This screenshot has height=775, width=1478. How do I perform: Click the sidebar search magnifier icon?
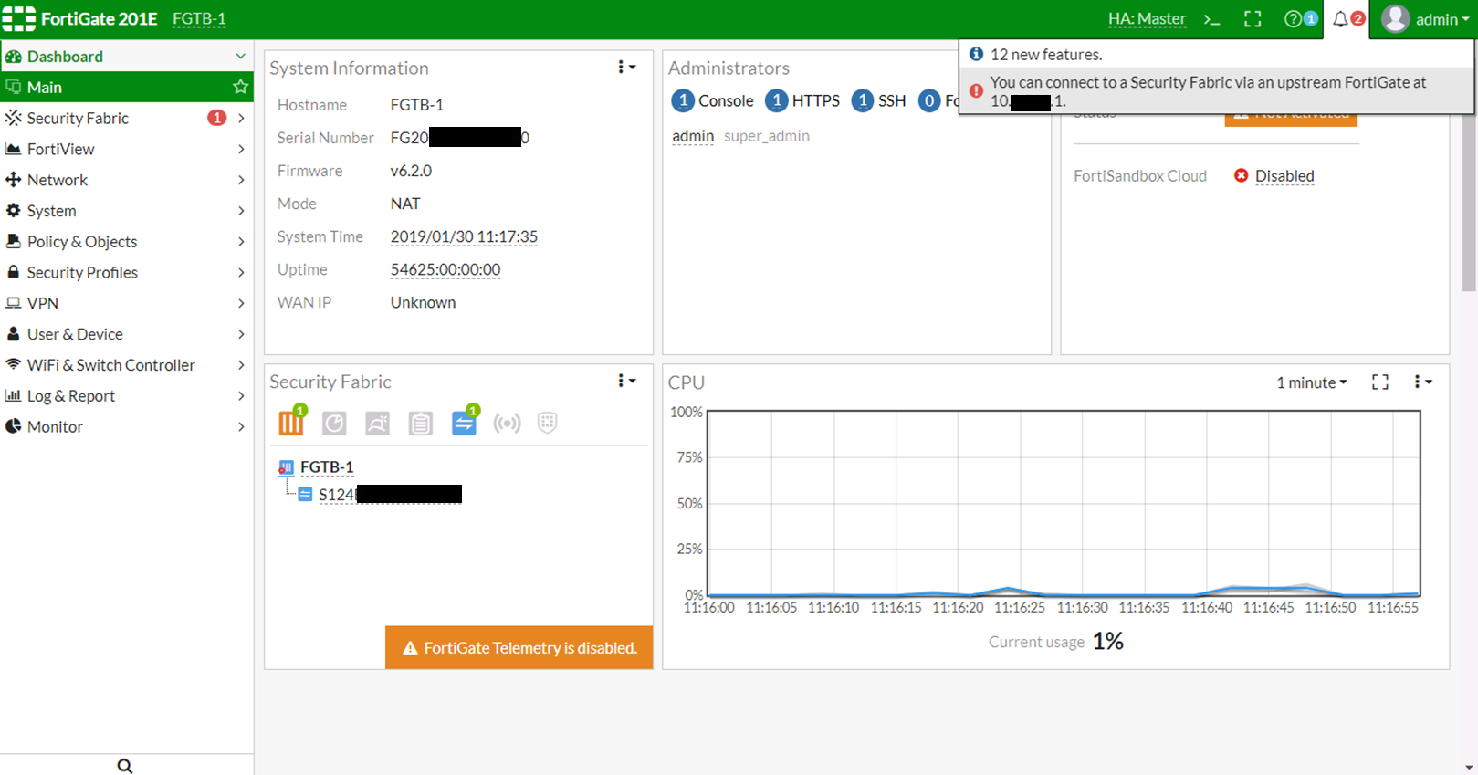coord(125,766)
